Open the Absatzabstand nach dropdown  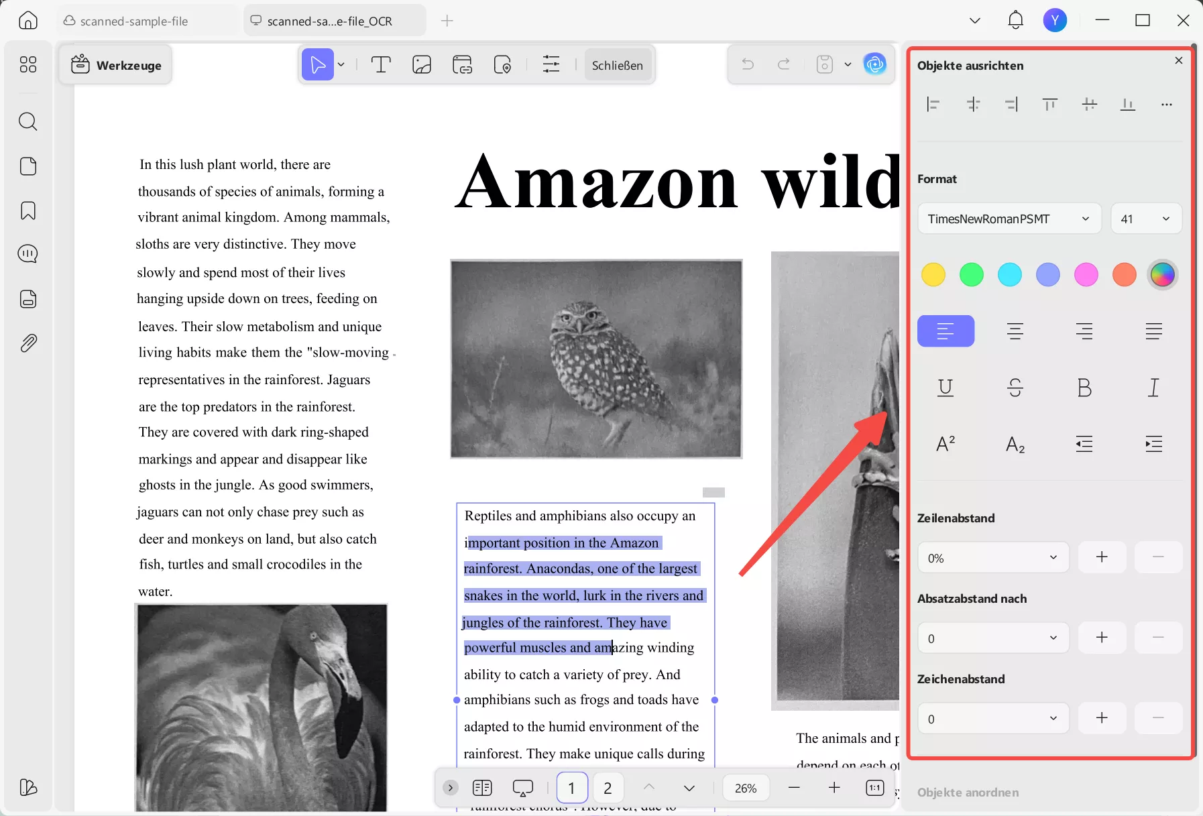(x=993, y=638)
